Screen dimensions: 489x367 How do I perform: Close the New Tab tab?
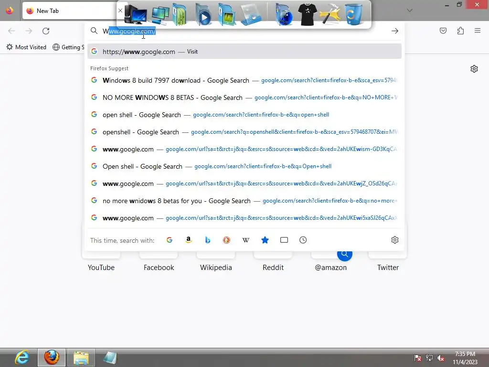coord(120,11)
